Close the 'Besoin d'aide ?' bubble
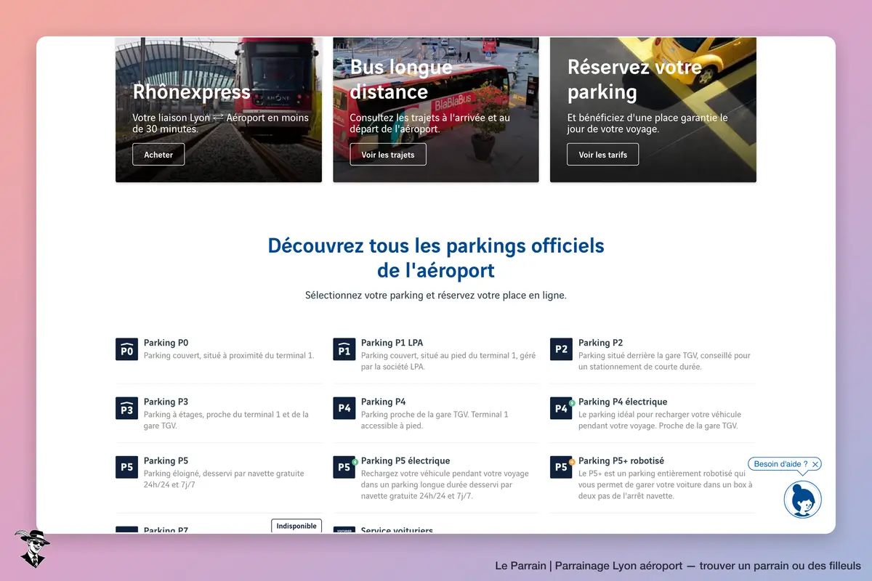Image resolution: width=872 pixels, height=581 pixels. [x=815, y=464]
